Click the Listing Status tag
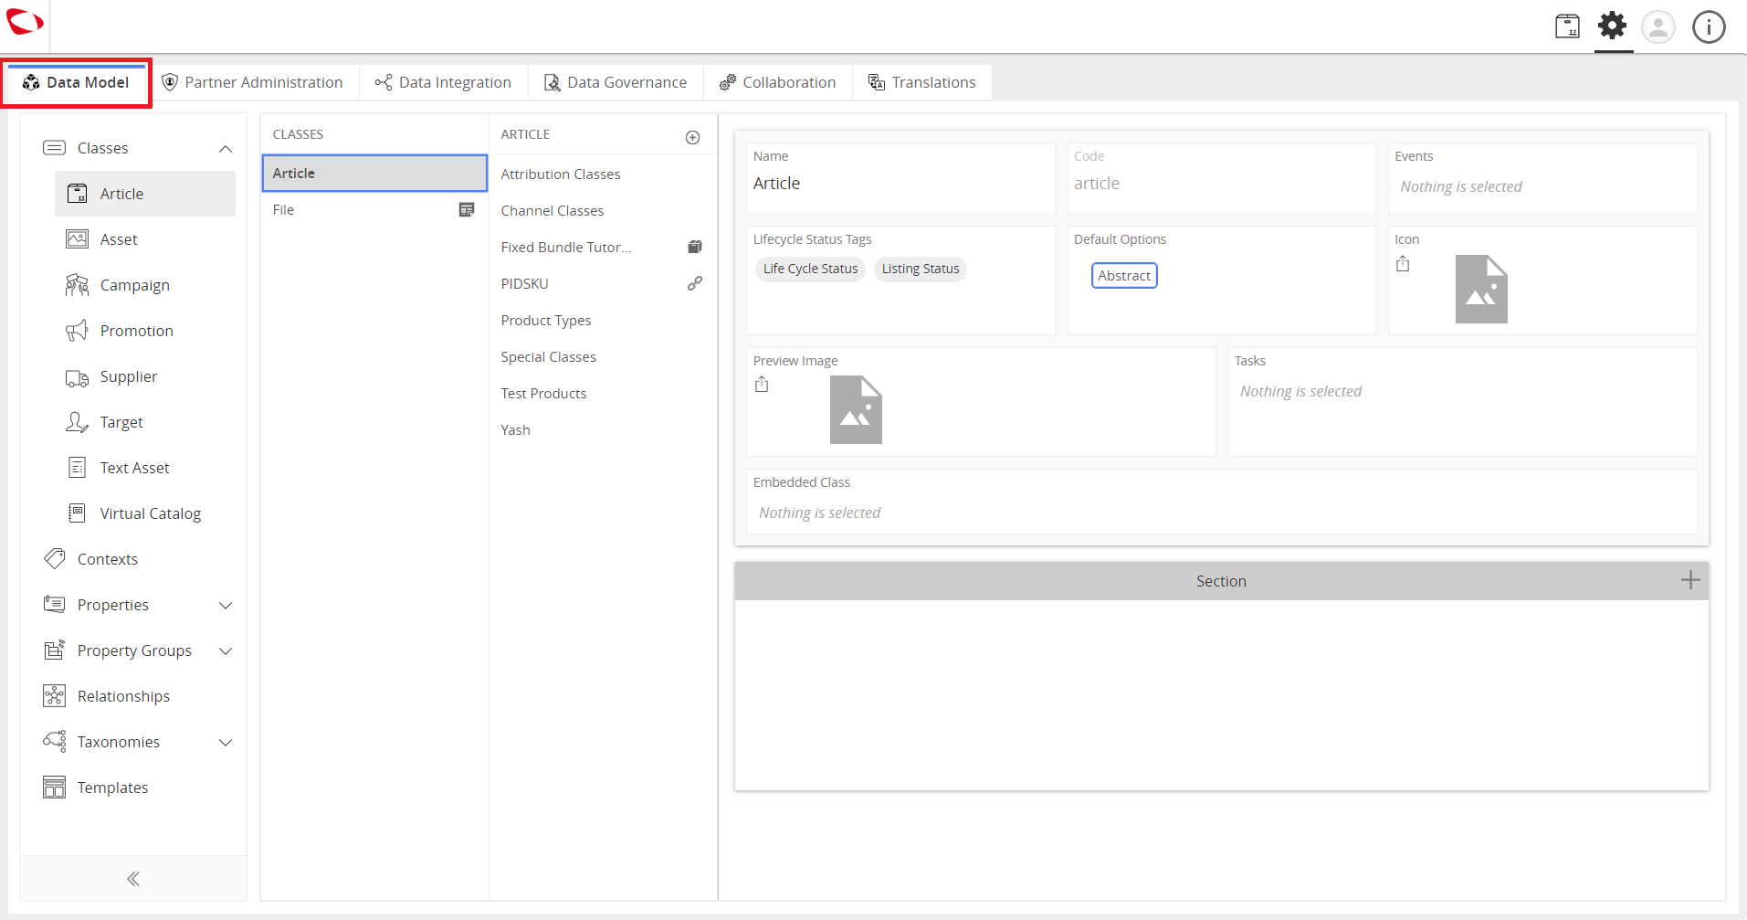This screenshot has height=920, width=1747. point(921,269)
